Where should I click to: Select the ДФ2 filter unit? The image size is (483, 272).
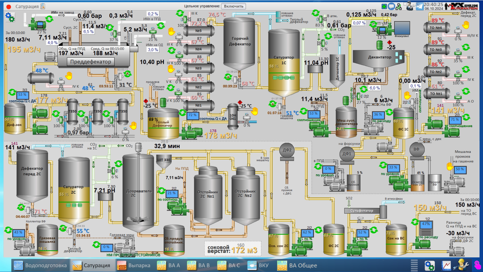click(x=287, y=151)
